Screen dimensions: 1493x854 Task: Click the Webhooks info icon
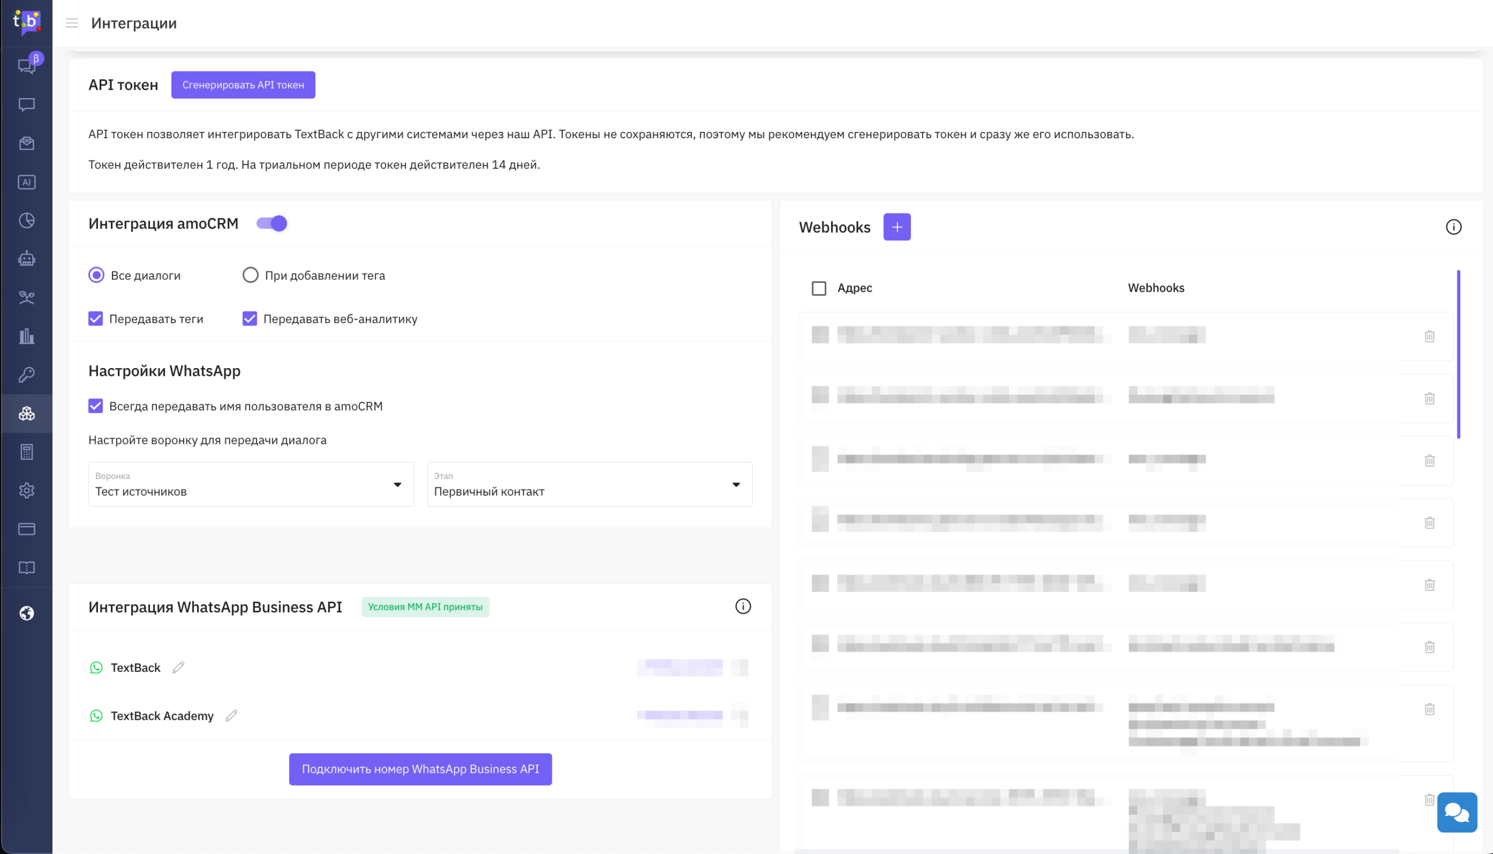[x=1453, y=227]
